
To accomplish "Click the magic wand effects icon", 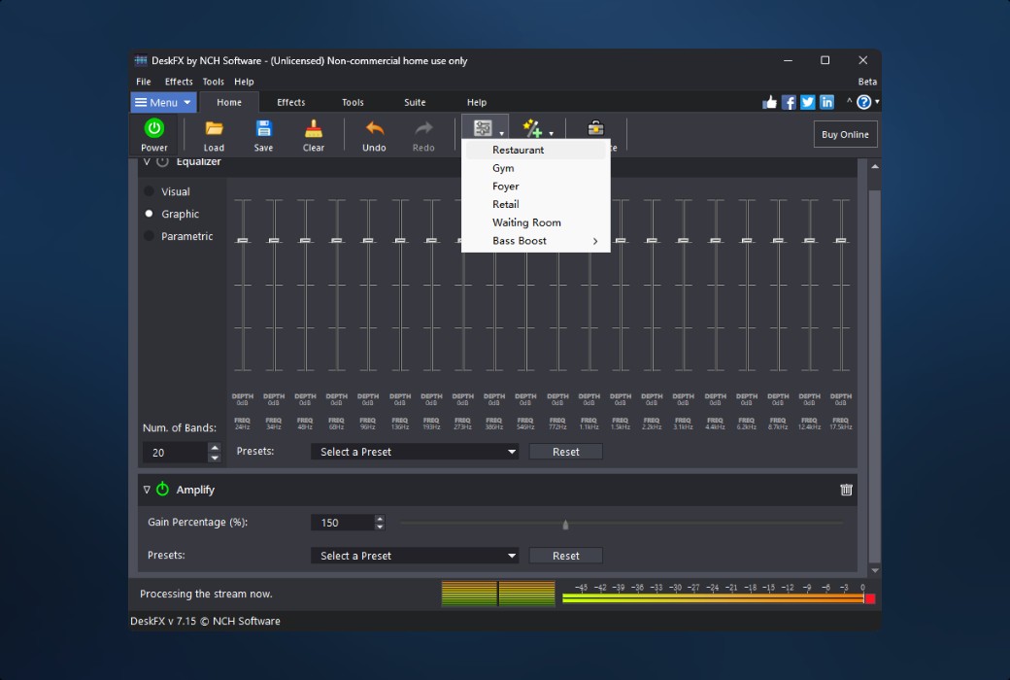I will [533, 127].
